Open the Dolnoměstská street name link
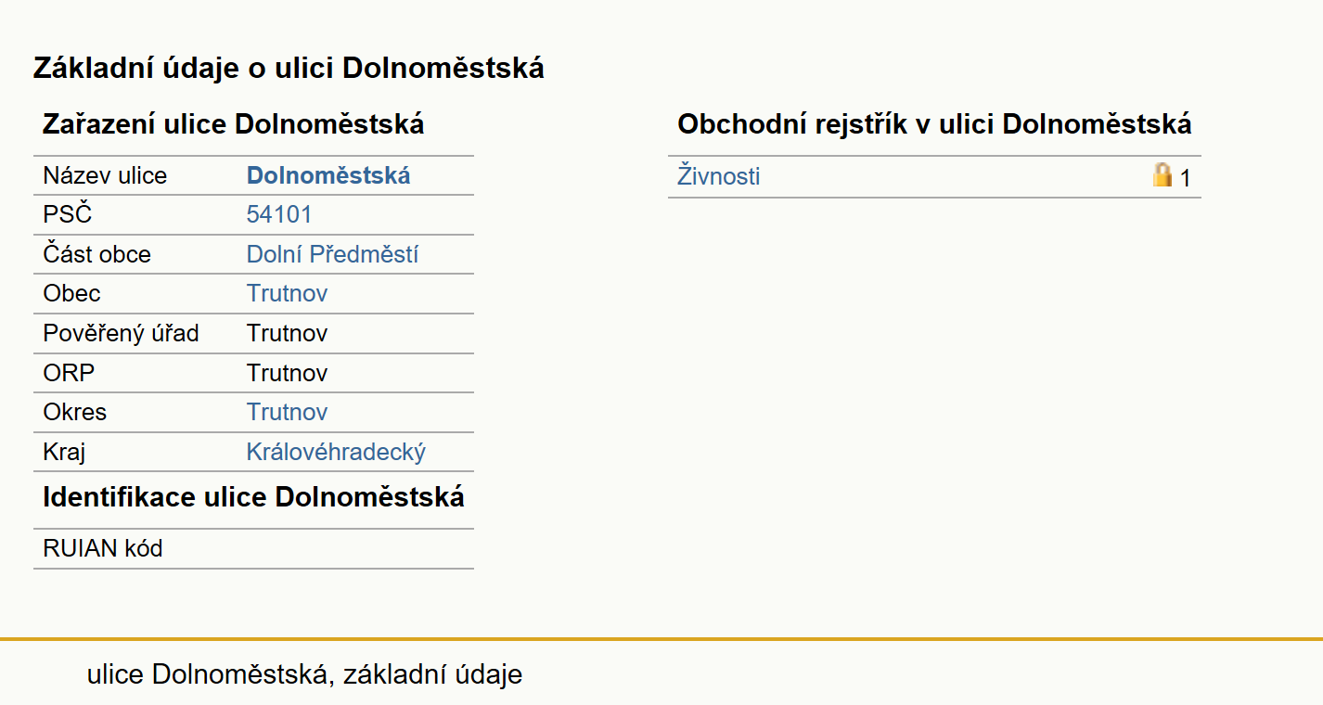Image resolution: width=1323 pixels, height=705 pixels. [328, 175]
